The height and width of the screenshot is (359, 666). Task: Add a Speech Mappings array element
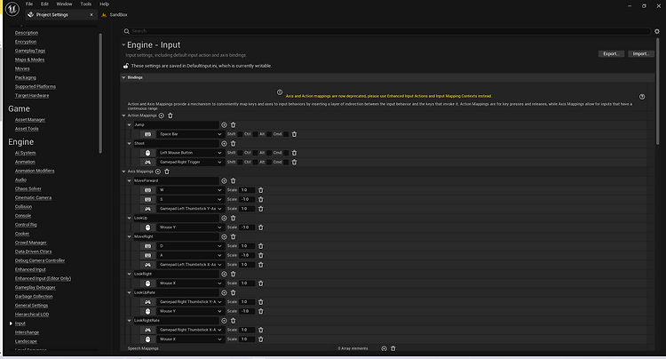[x=384, y=348]
